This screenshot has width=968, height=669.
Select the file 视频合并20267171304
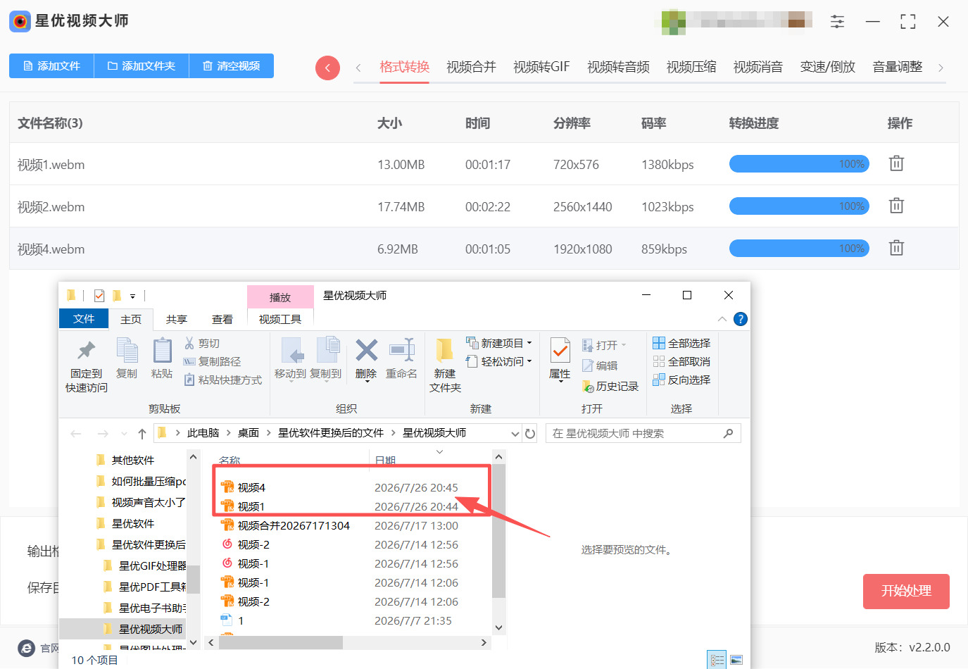pyautogui.click(x=294, y=525)
